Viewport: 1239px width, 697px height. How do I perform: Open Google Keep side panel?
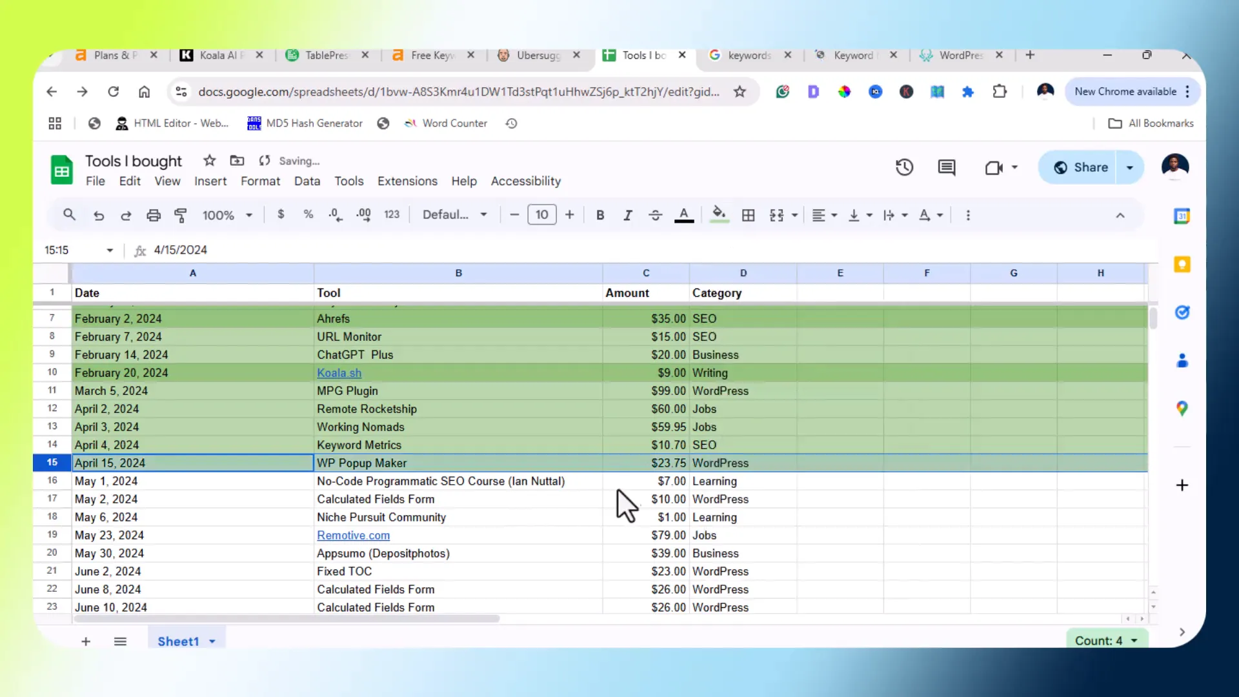click(1182, 265)
